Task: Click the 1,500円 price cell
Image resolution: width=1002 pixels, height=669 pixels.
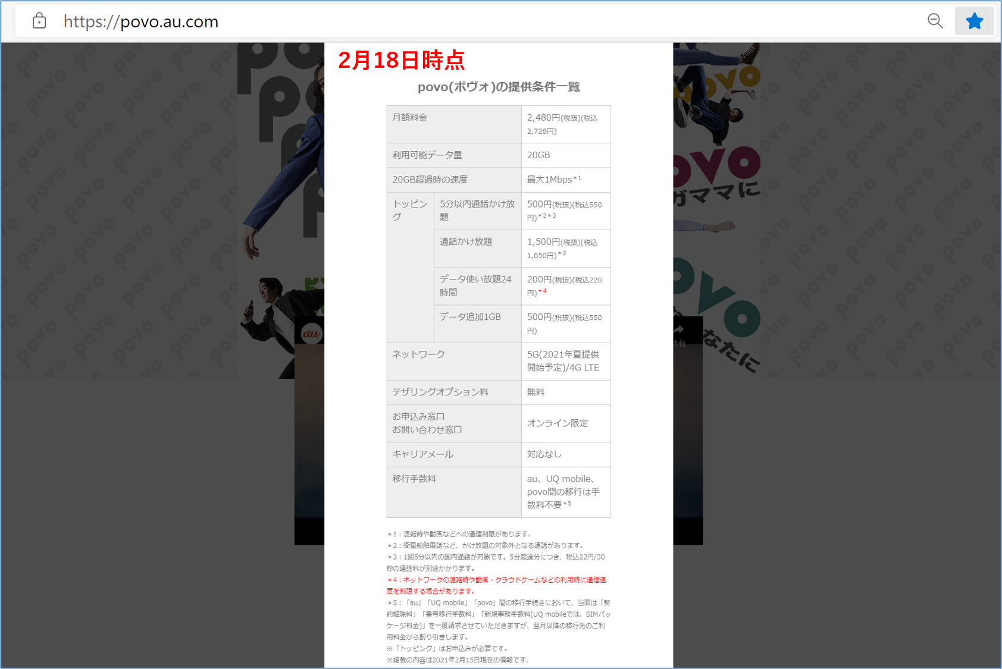Action: (566, 249)
